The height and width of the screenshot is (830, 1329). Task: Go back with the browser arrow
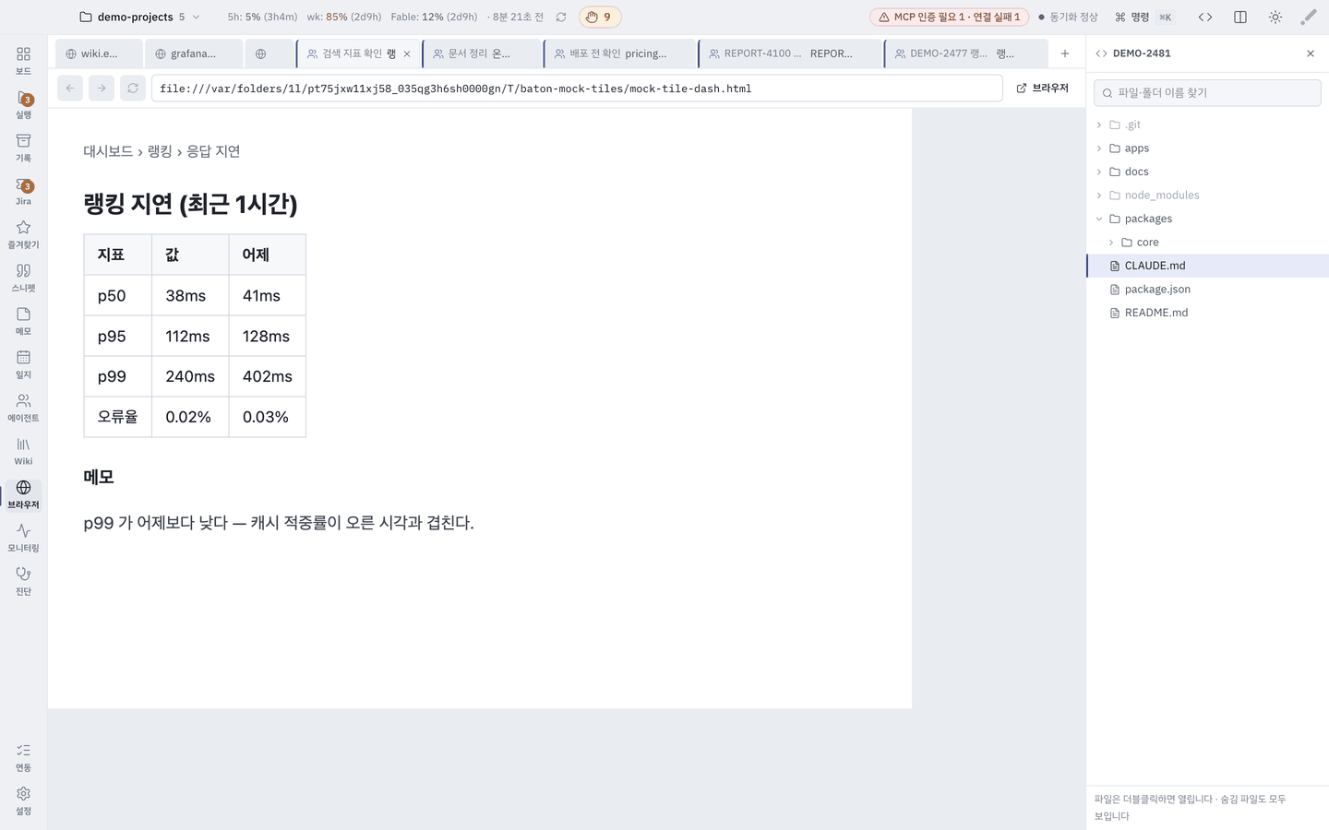tap(70, 89)
